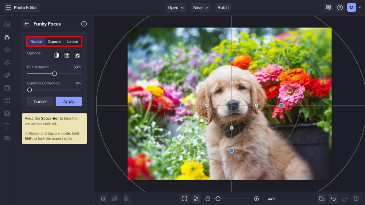Click the zoom in plus icon
This screenshot has height=205, width=365.
[256, 199]
